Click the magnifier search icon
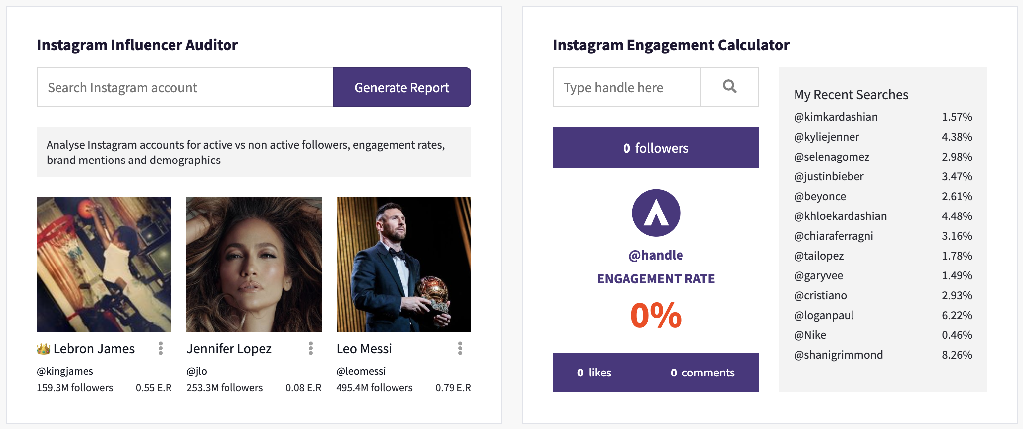The width and height of the screenshot is (1023, 429). tap(729, 87)
